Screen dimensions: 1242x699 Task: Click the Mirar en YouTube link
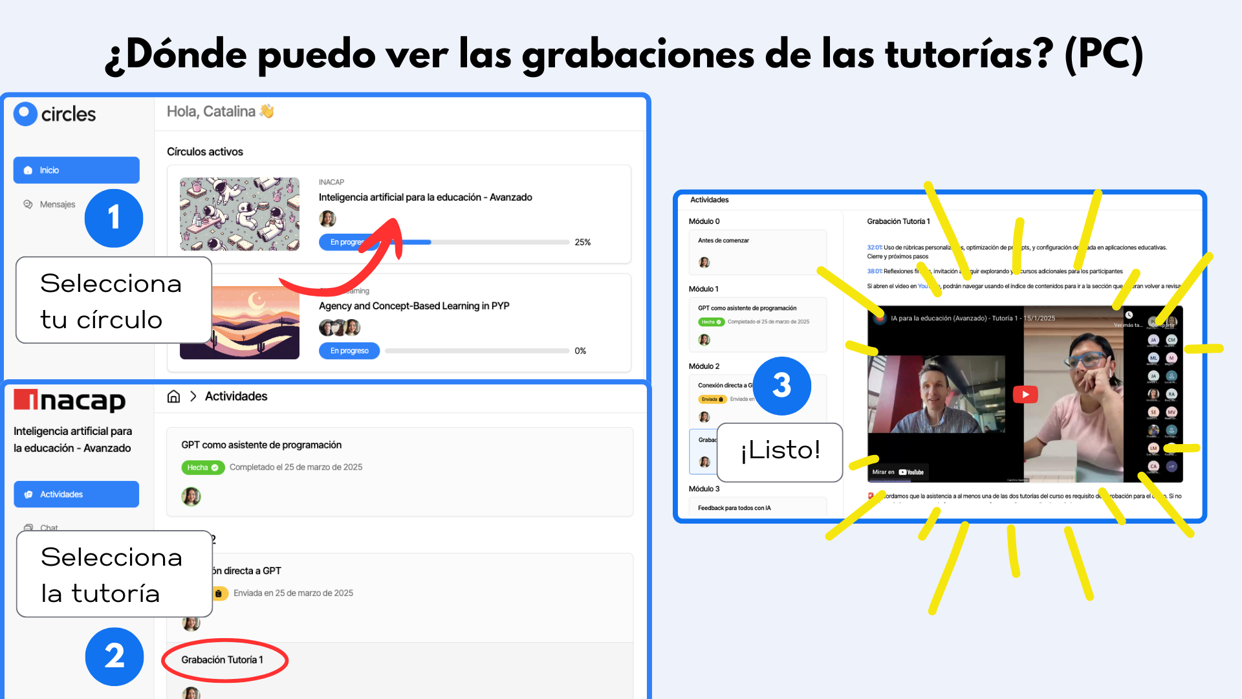coord(898,472)
